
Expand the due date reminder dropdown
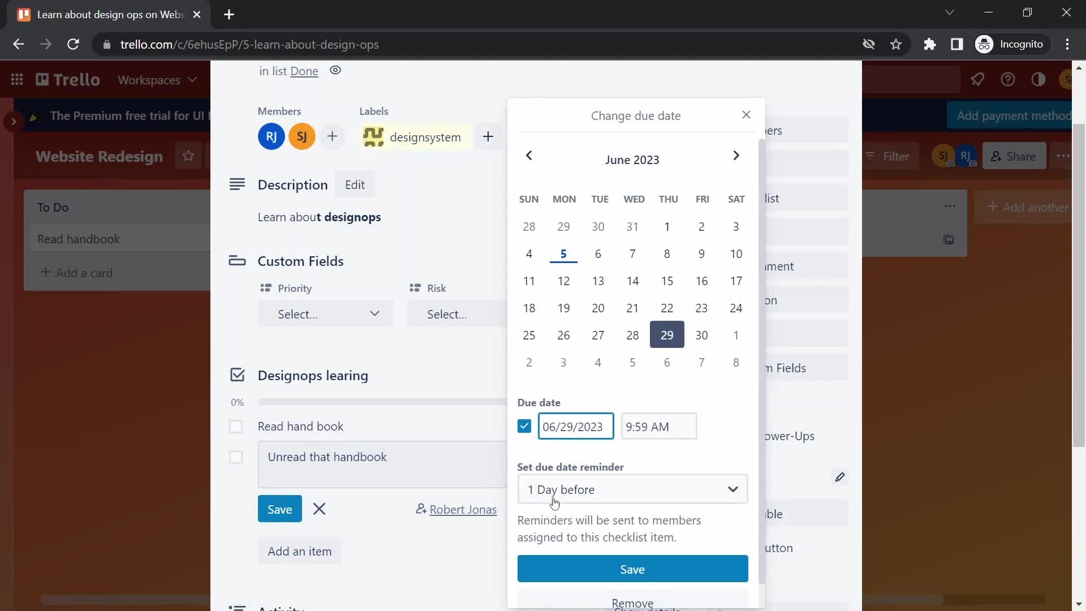[632, 489]
